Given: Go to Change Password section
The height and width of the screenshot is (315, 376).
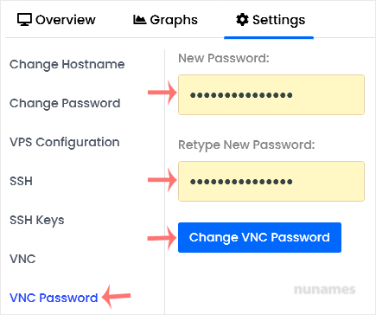Looking at the screenshot, I should click(65, 103).
